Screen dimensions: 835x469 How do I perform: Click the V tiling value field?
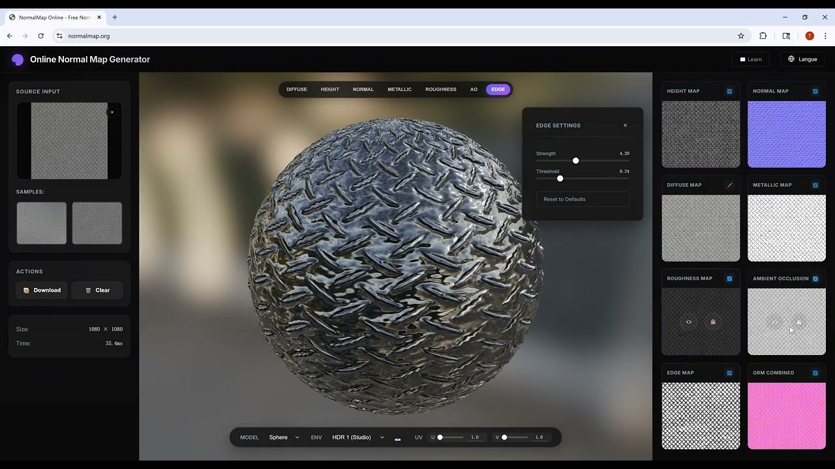point(539,438)
